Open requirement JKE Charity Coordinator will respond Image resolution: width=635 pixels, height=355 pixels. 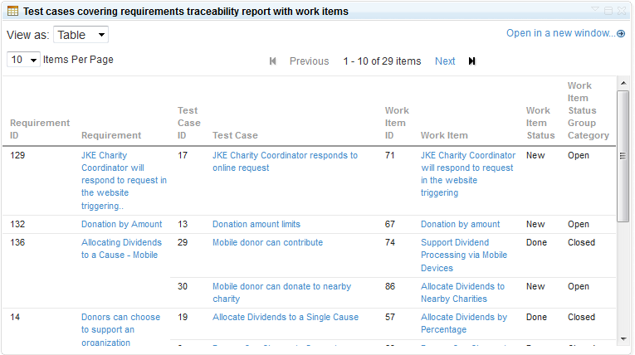pos(124,181)
